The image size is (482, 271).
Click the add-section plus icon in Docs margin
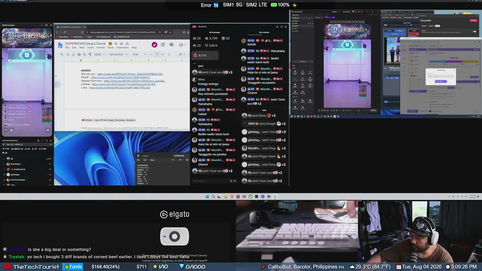[x=56, y=76]
